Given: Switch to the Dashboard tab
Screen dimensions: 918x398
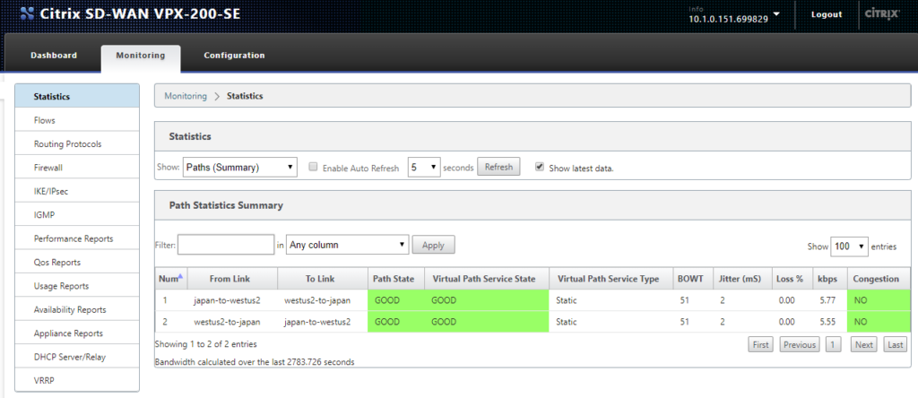Looking at the screenshot, I should (x=53, y=56).
